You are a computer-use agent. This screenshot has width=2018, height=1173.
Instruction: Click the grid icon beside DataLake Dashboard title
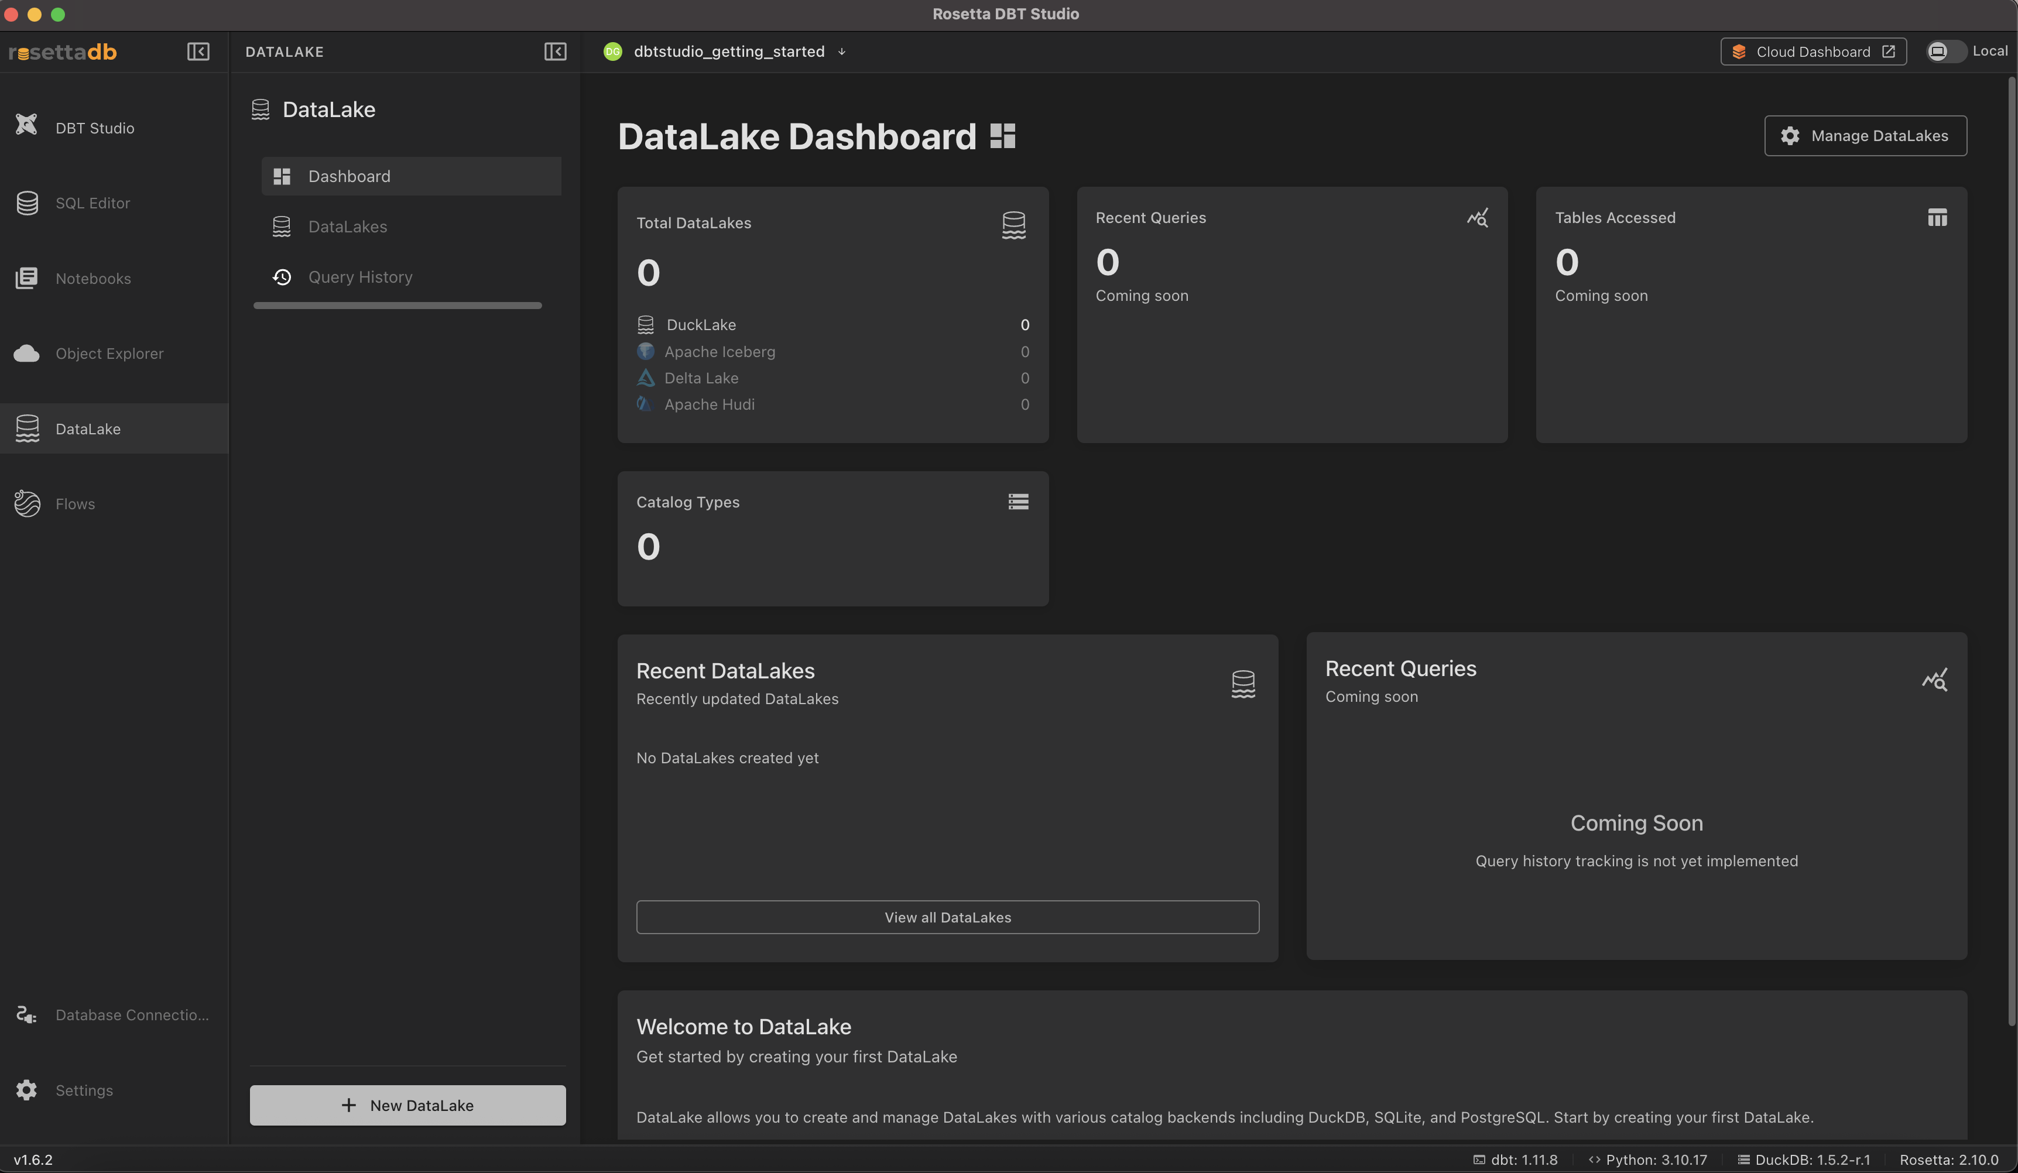click(x=1003, y=135)
